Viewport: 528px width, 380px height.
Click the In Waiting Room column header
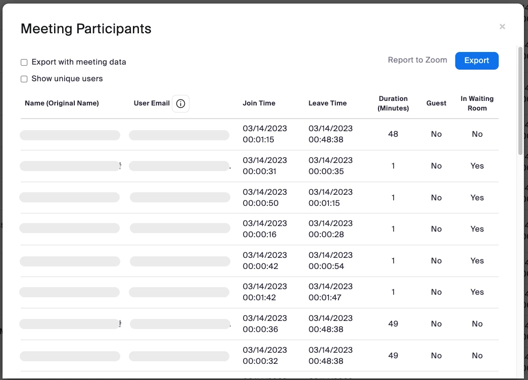pos(477,103)
